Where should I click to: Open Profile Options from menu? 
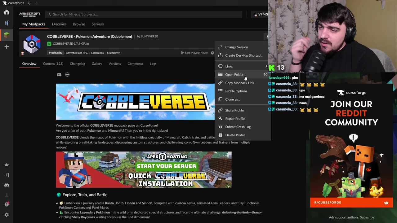click(243, 91)
